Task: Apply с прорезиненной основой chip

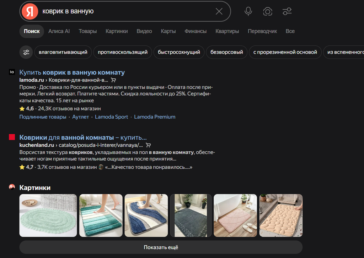Action: 285,52
